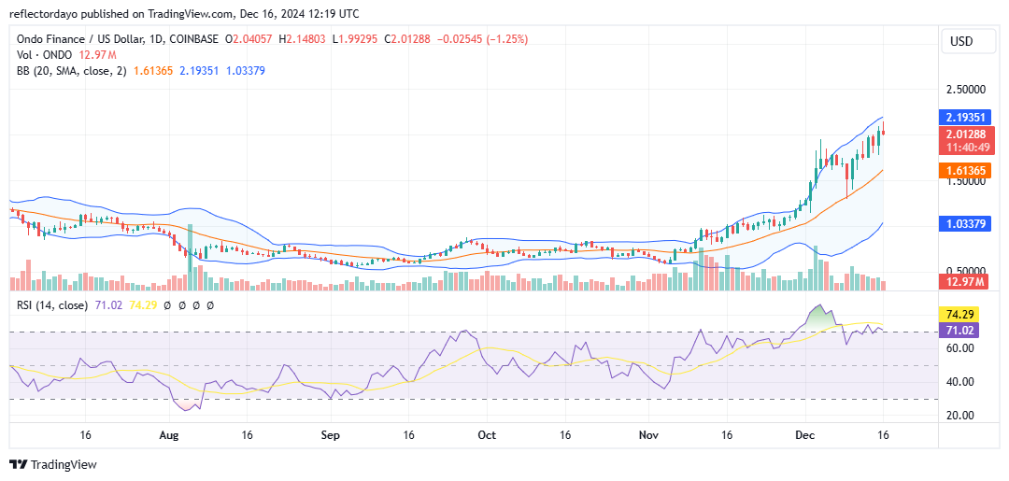The image size is (1009, 481).
Task: Click the RSI legend value 71.02
Action: [107, 305]
